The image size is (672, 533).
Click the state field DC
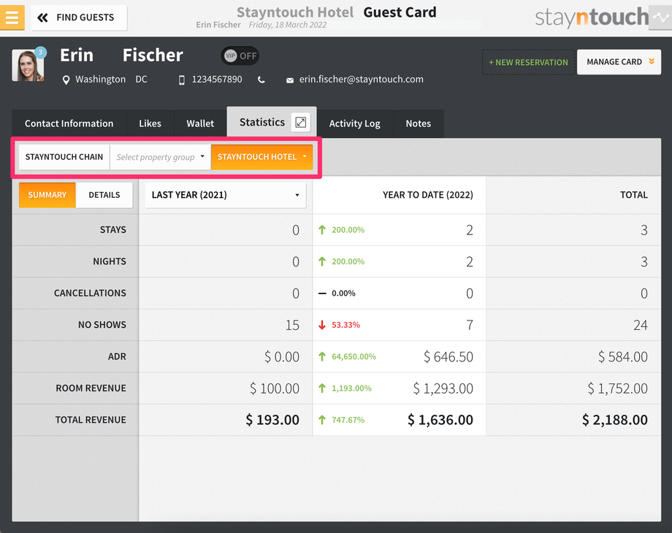pyautogui.click(x=142, y=80)
